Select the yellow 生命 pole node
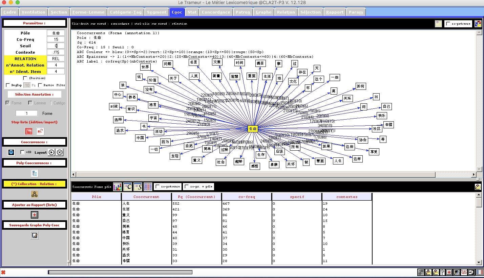484x278 pixels. click(x=253, y=129)
